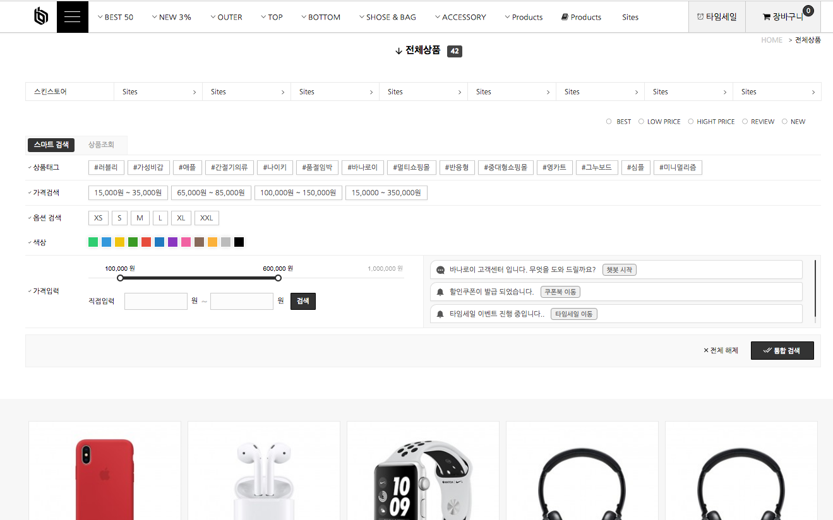Click the 통합 검색 button
The width and height of the screenshot is (833, 520).
click(x=782, y=350)
